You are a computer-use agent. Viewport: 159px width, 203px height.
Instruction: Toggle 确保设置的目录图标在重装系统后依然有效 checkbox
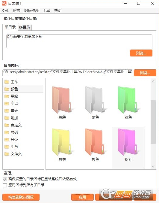(x=5, y=179)
